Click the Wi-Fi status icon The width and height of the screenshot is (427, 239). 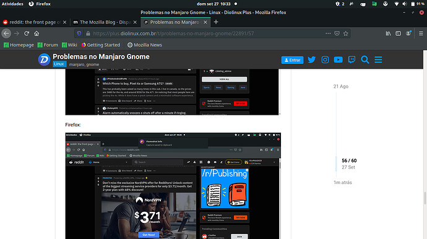click(x=397, y=4)
